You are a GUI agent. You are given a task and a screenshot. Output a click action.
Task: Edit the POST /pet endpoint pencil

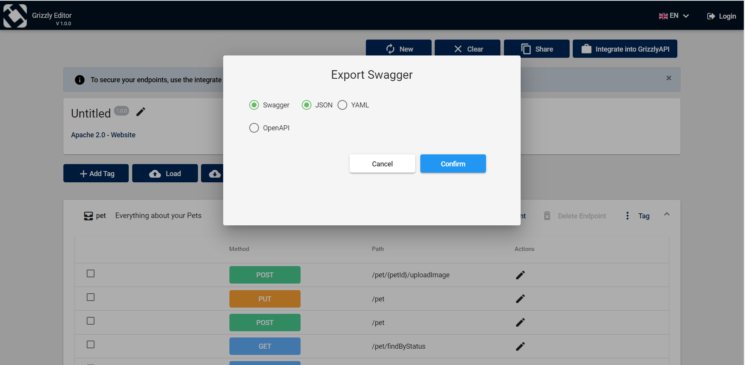[x=520, y=322]
